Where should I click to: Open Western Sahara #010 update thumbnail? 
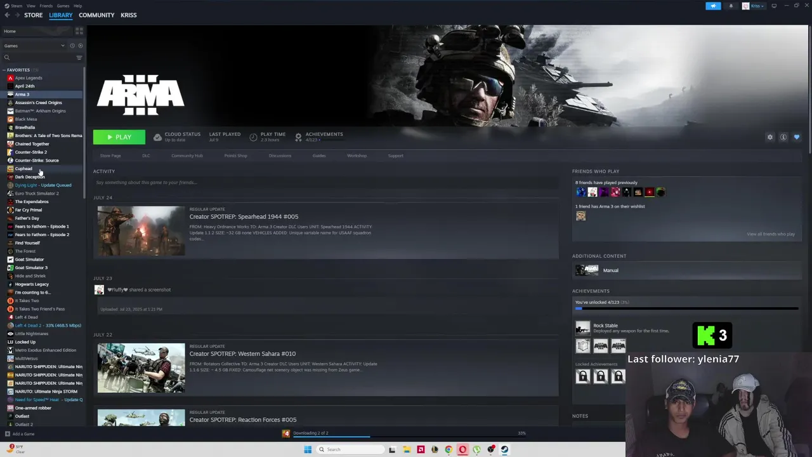pyautogui.click(x=141, y=368)
